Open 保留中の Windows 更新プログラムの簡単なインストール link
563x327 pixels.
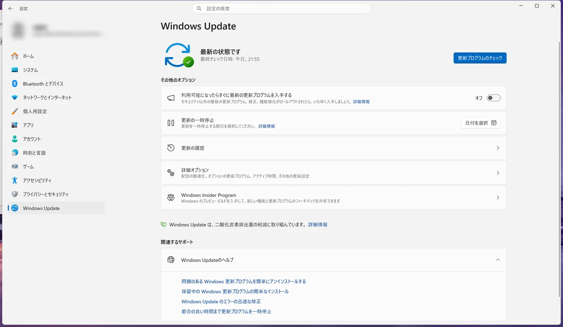(x=235, y=291)
